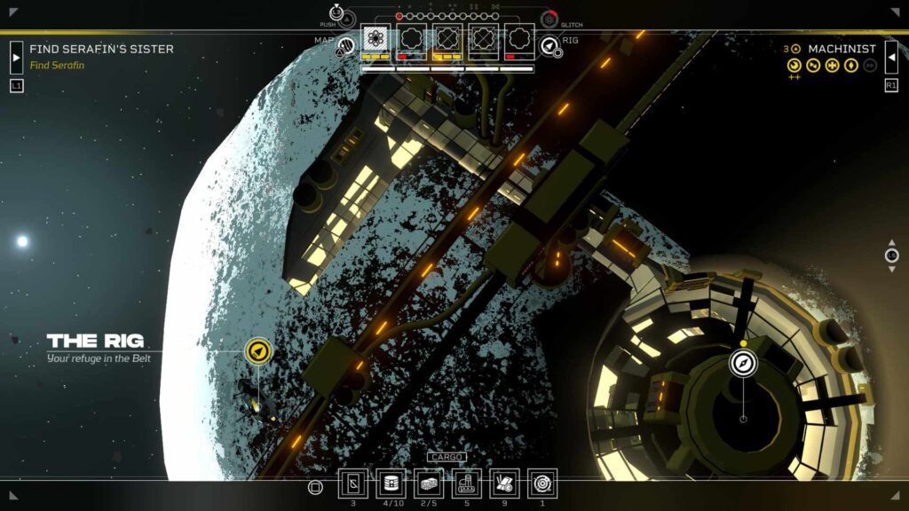The height and width of the screenshot is (511, 909).
Task: Select the compass marker on the station
Action: [743, 362]
